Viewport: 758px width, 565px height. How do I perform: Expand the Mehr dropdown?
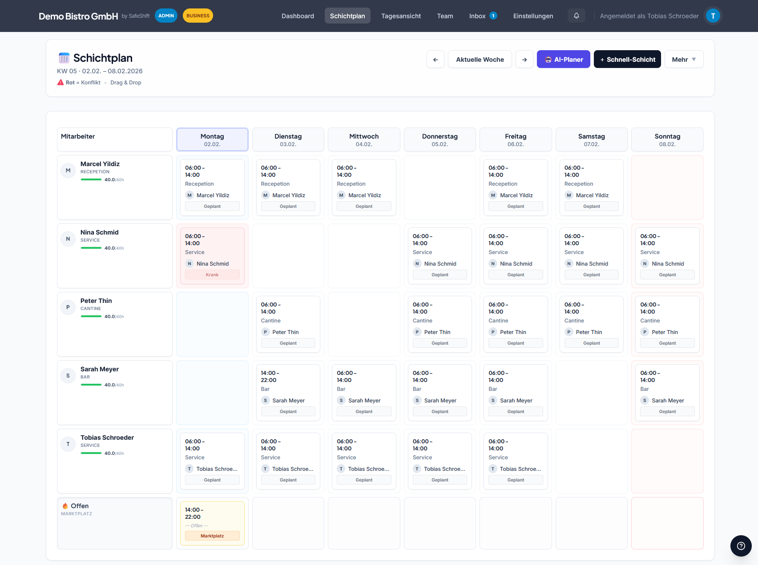[x=684, y=59]
